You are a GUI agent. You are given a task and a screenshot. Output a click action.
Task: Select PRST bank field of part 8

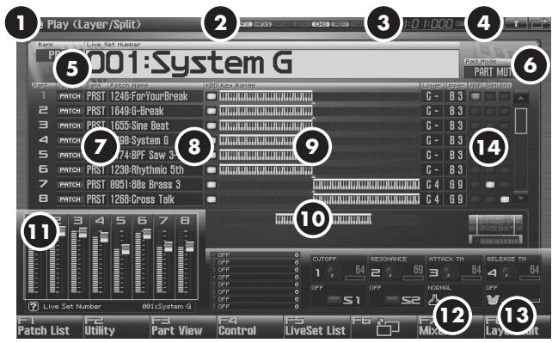click(95, 199)
